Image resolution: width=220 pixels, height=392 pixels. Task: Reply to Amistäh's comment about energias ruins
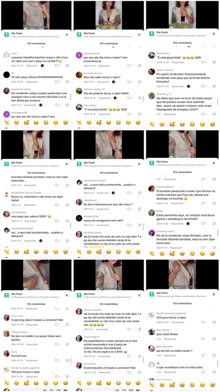pos(170,114)
